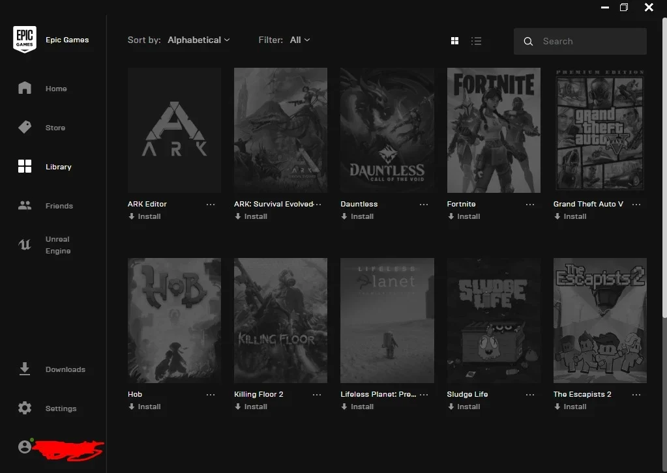Click the Fortnite game title text
This screenshot has height=473, width=667.
click(461, 204)
